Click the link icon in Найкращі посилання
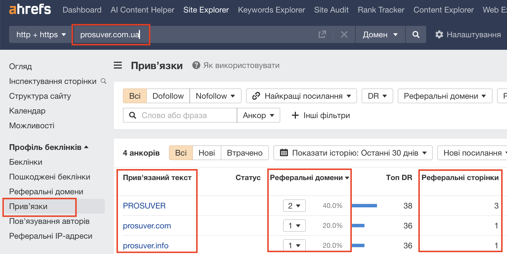Viewport: 507px width, 254px height. tap(256, 96)
